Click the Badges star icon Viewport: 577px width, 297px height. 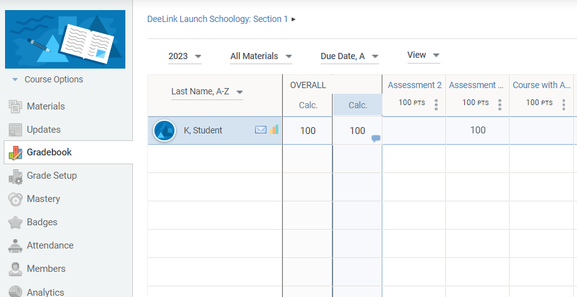point(16,222)
